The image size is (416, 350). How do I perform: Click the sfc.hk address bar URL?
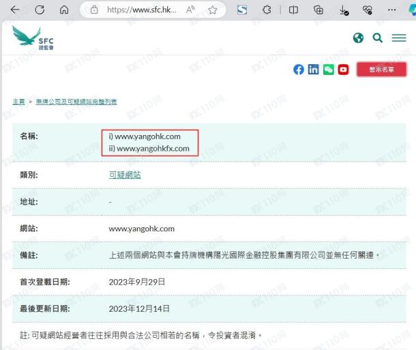[x=141, y=10]
